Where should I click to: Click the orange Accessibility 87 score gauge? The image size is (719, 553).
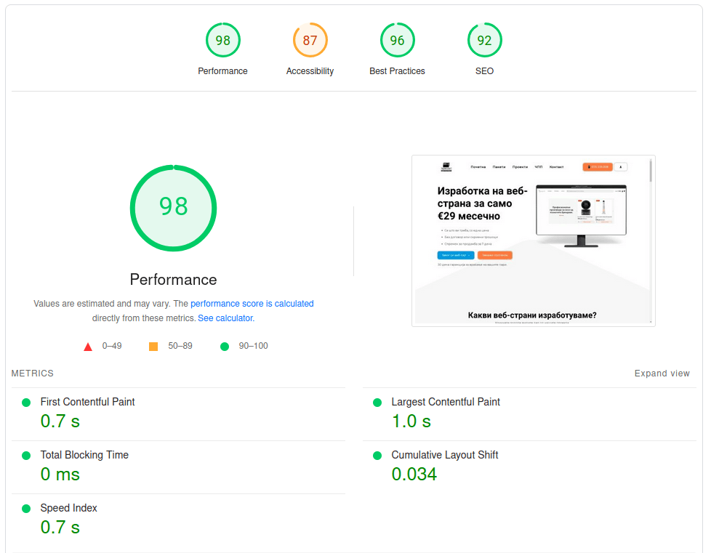click(x=310, y=41)
